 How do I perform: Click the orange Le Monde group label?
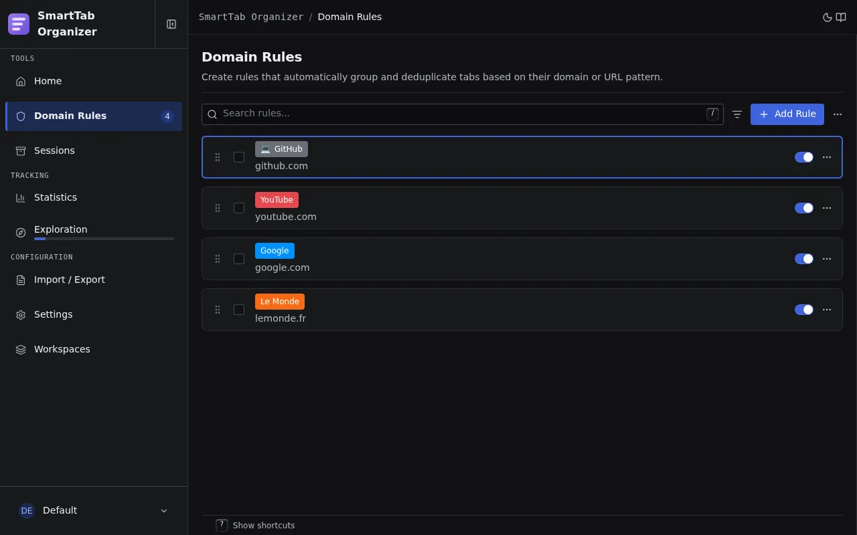coord(280,302)
